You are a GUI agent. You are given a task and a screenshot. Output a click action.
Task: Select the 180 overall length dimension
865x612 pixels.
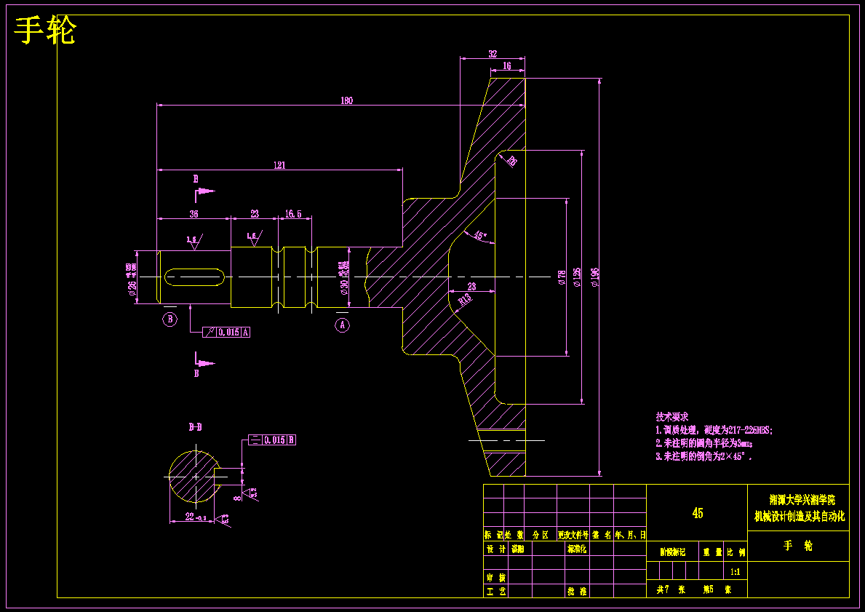click(346, 100)
